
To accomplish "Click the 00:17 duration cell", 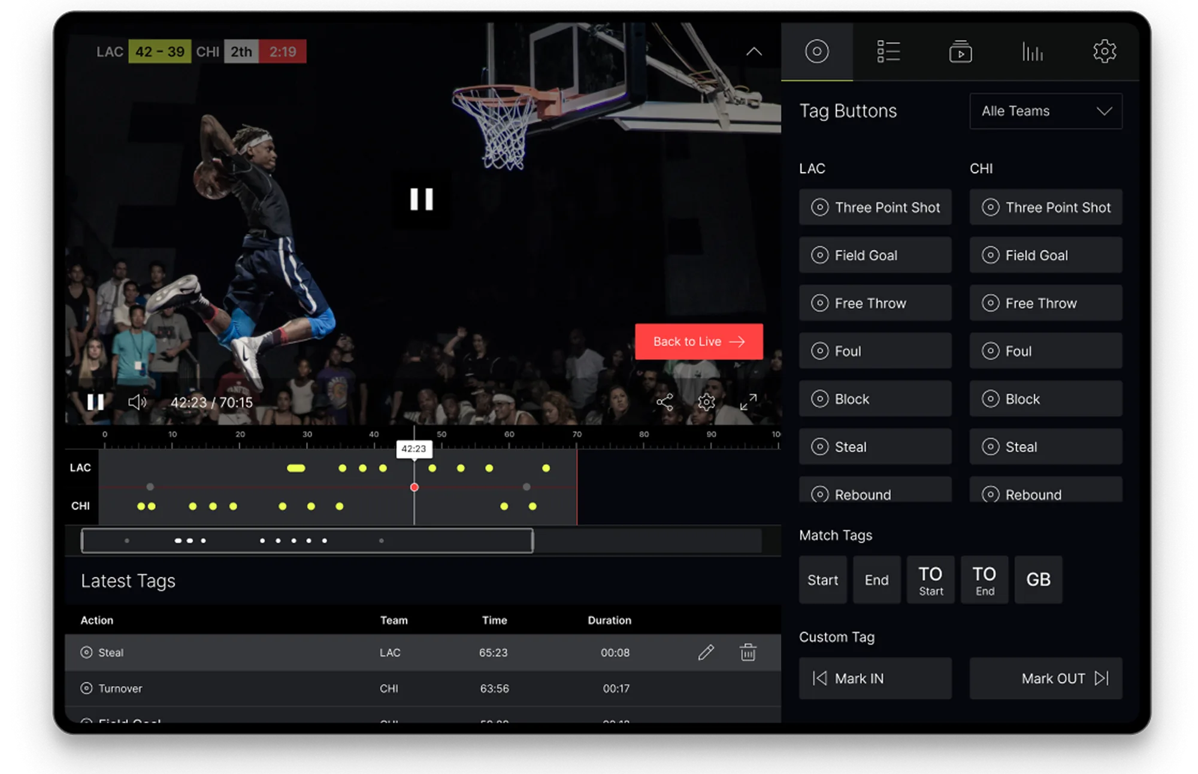I will 616,688.
